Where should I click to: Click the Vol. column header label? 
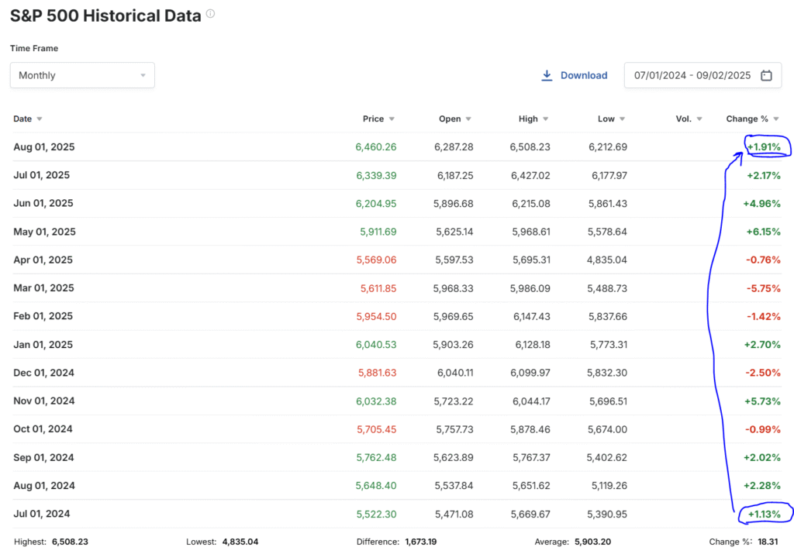(684, 119)
